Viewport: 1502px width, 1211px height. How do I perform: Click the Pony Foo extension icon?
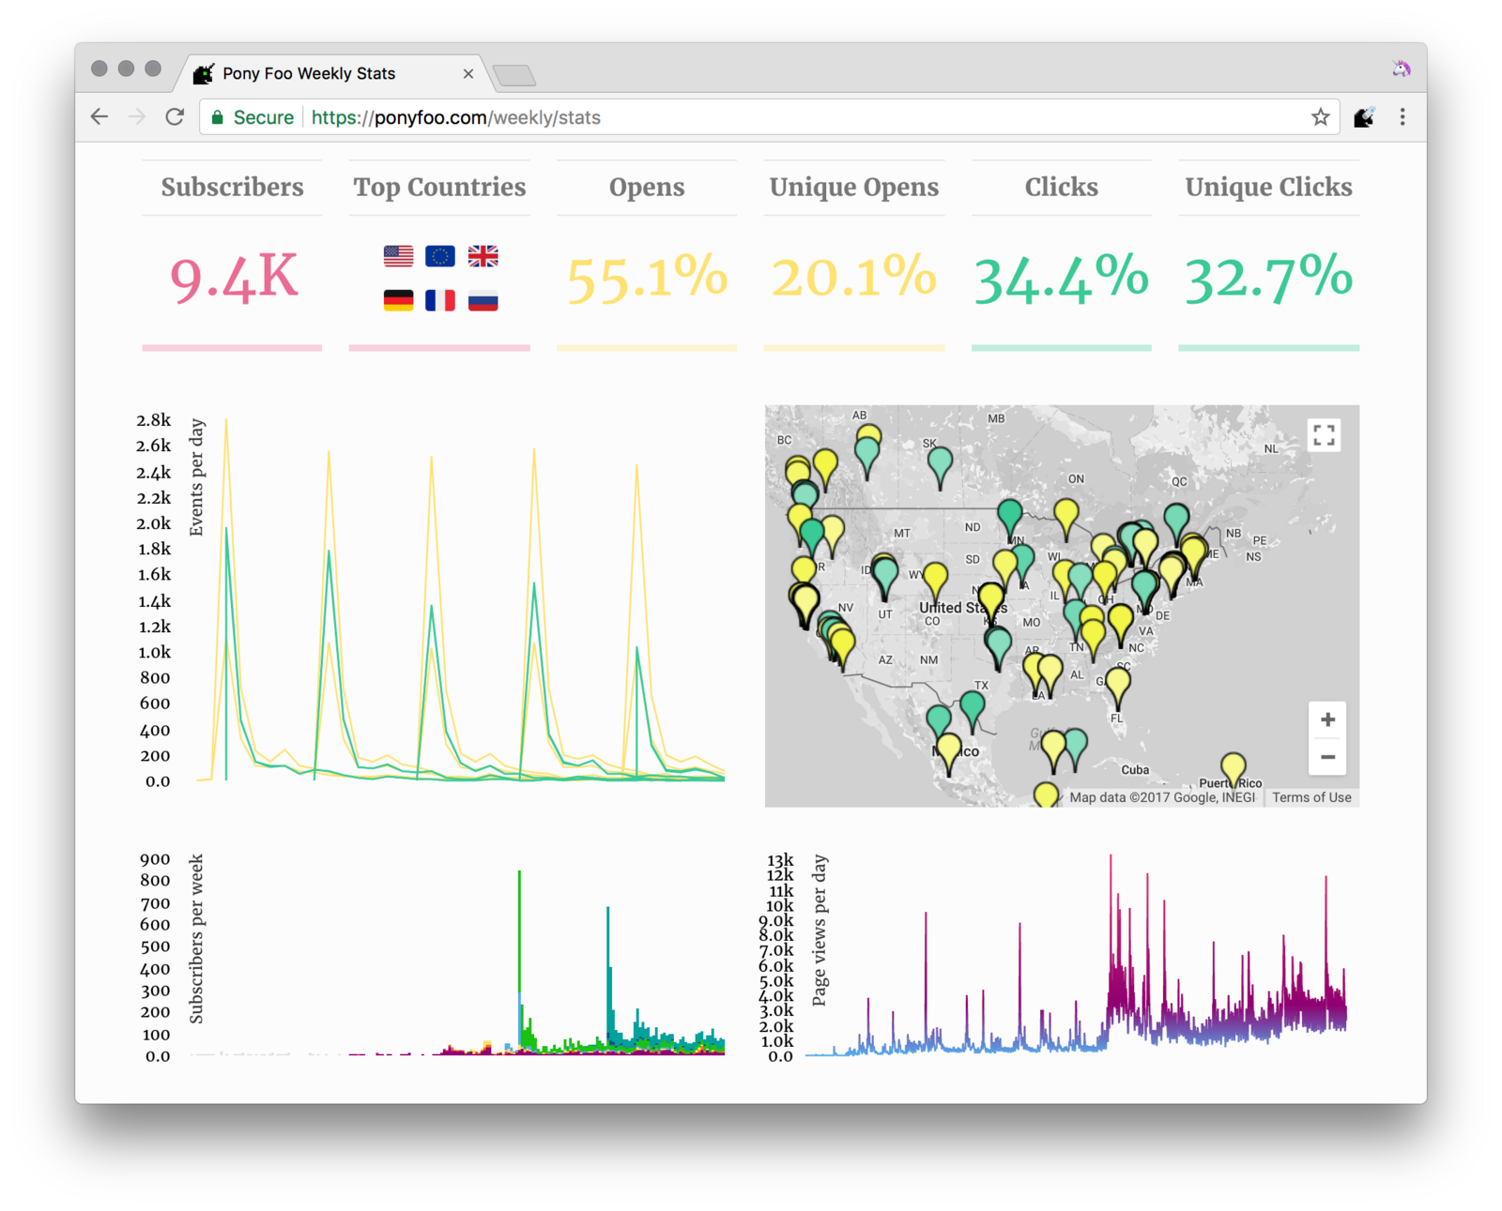1363,117
